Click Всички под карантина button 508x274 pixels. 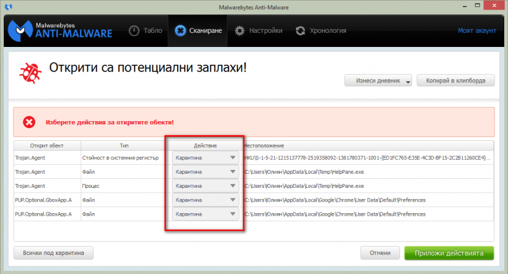tap(53, 253)
